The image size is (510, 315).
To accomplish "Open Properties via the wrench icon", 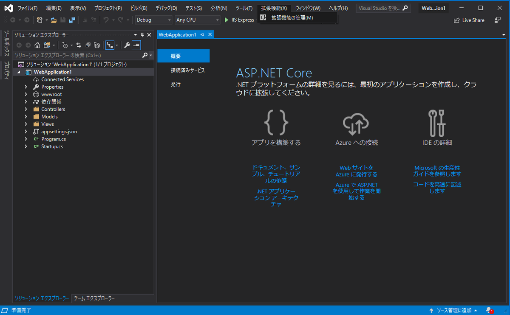I will [x=127, y=45].
